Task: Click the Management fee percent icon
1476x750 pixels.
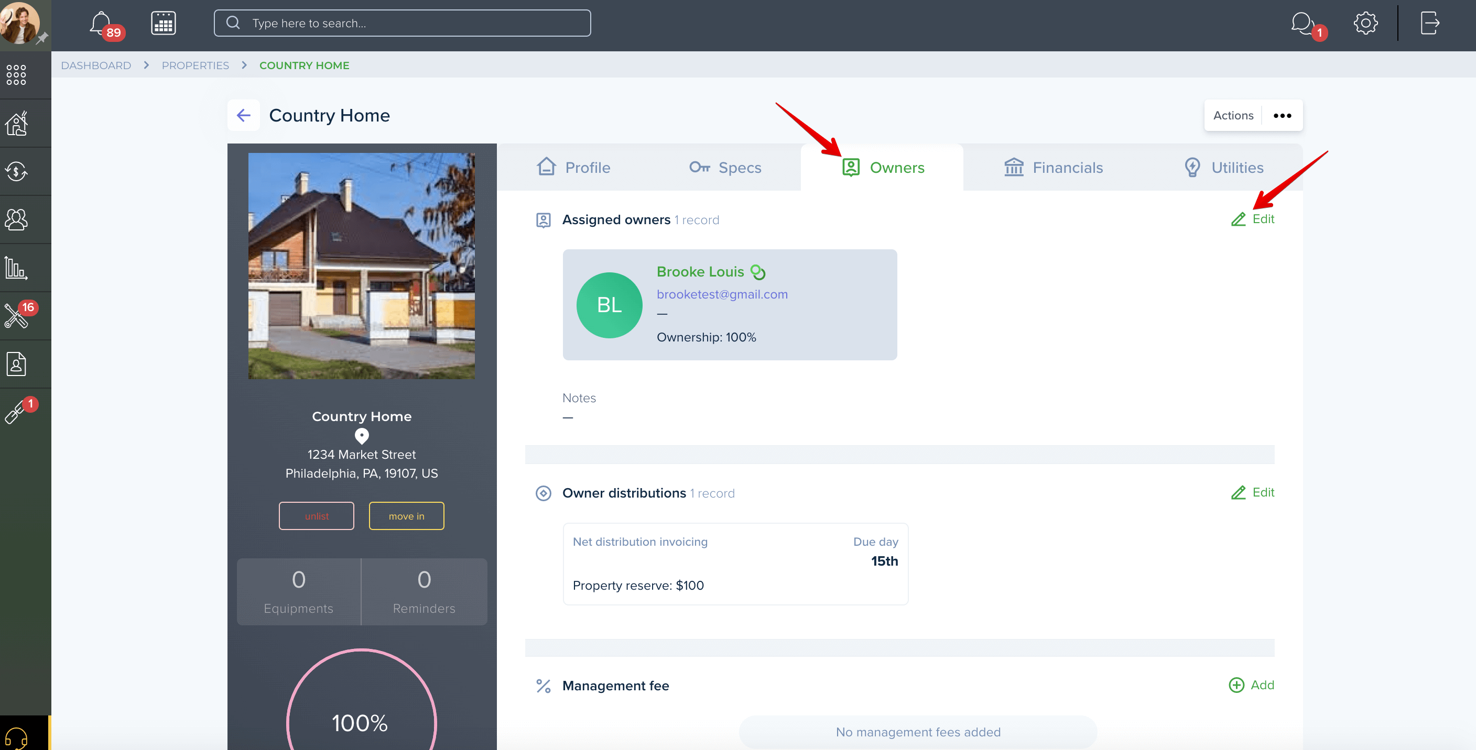Action: pyautogui.click(x=543, y=685)
